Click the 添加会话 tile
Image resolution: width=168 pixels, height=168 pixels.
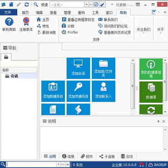click(x=78, y=68)
